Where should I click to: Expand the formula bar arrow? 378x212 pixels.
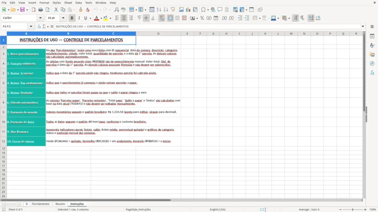(x=363, y=26)
